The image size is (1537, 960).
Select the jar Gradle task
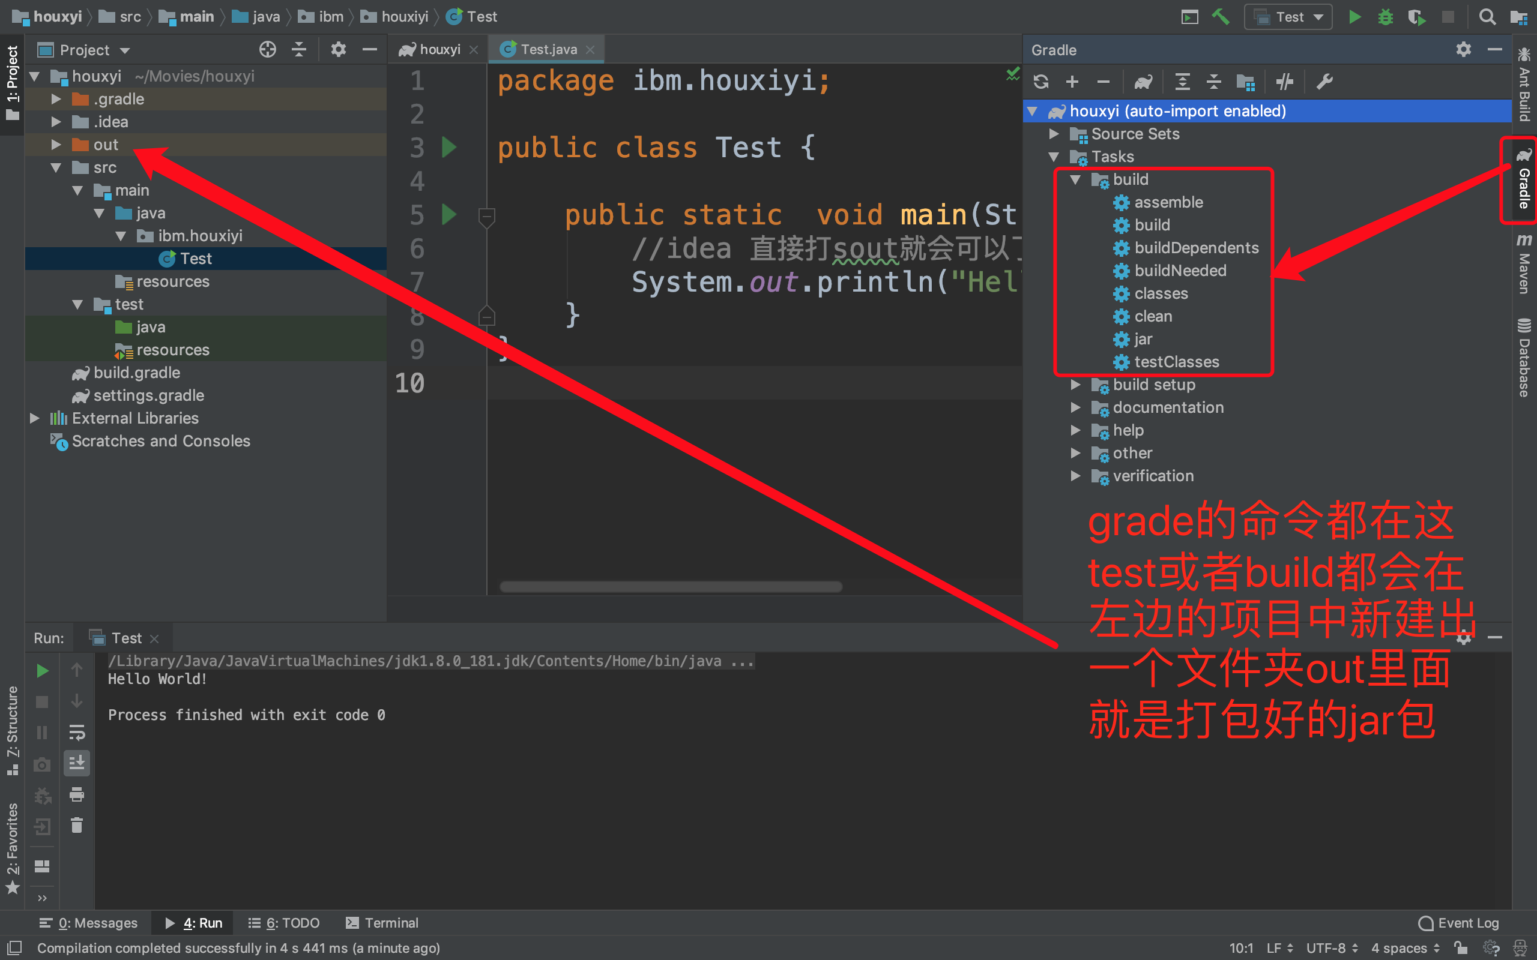(1143, 339)
